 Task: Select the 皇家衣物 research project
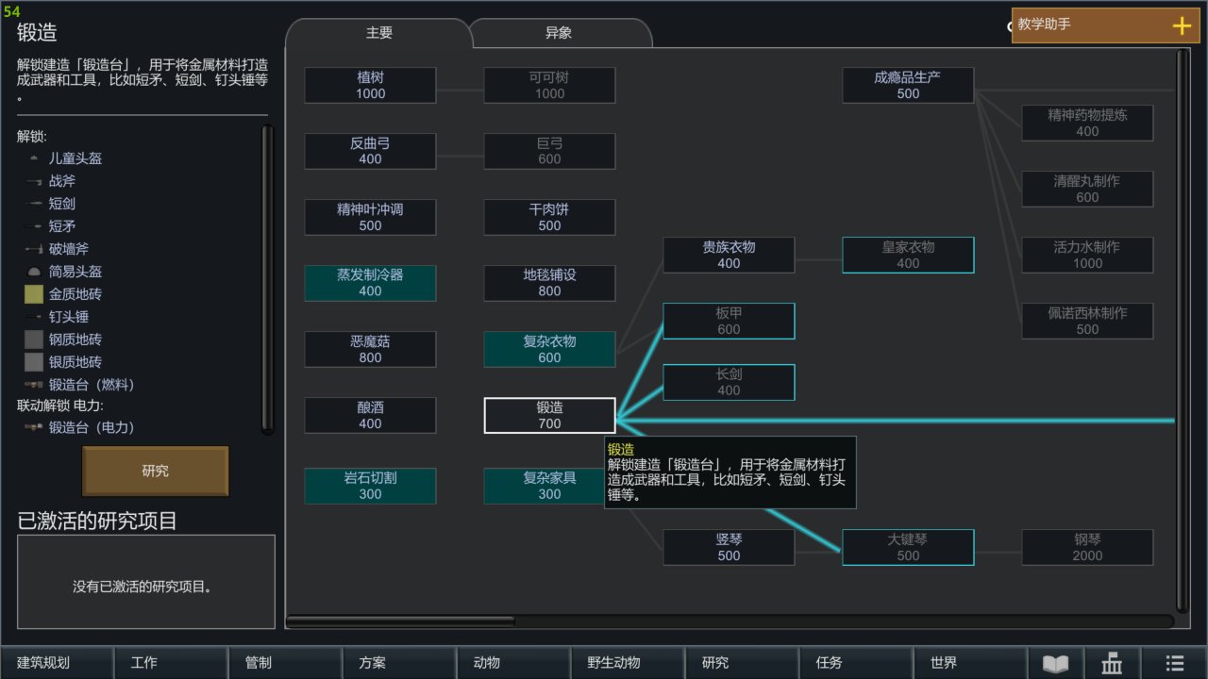click(x=908, y=255)
